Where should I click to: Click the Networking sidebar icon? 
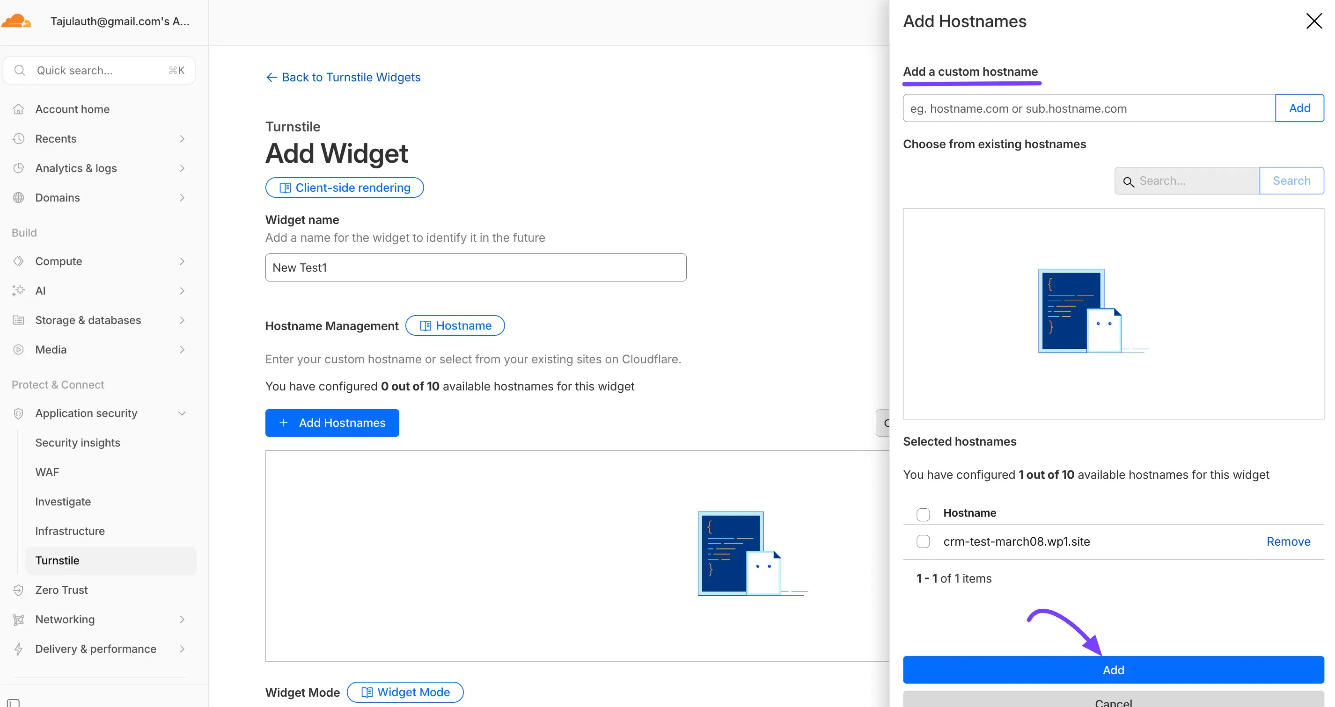(x=19, y=620)
